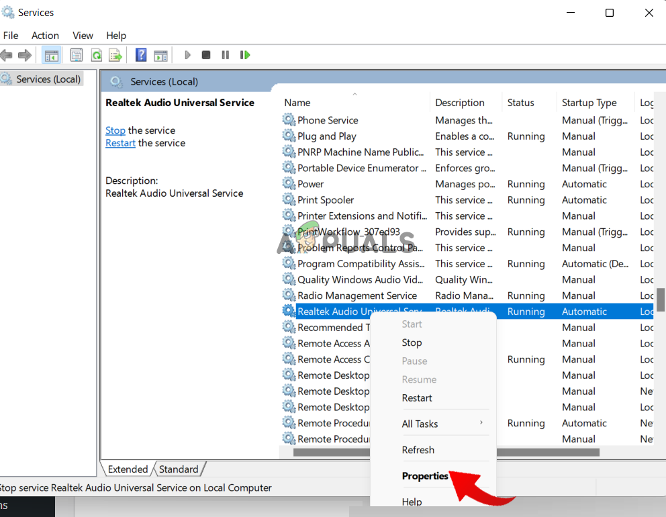The height and width of the screenshot is (517, 666).
Task: Click the vertical scrollbar thumb
Action: [x=661, y=300]
